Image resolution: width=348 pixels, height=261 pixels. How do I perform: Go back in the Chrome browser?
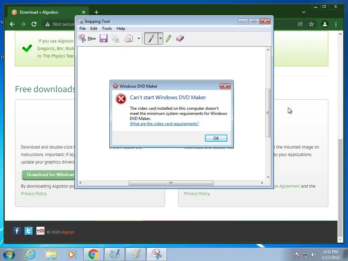point(12,24)
